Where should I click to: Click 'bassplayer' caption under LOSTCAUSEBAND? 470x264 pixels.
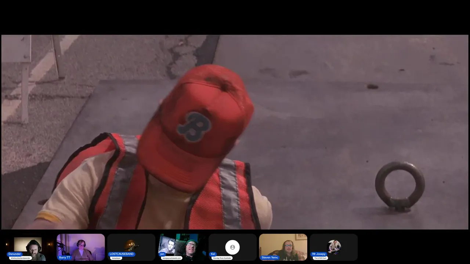(x=116, y=258)
